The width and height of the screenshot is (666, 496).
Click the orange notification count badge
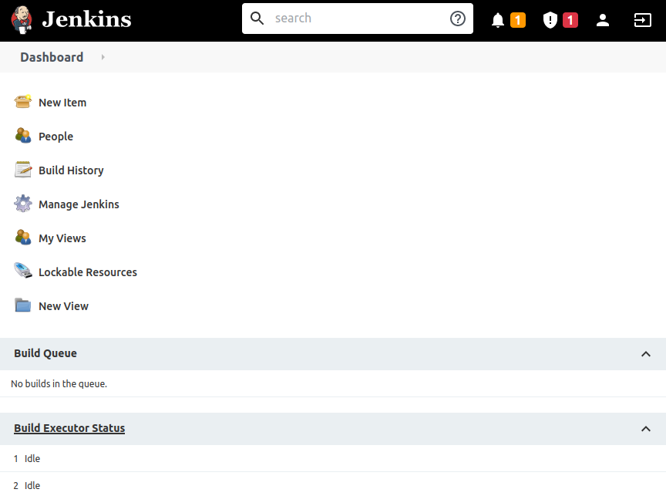click(518, 20)
